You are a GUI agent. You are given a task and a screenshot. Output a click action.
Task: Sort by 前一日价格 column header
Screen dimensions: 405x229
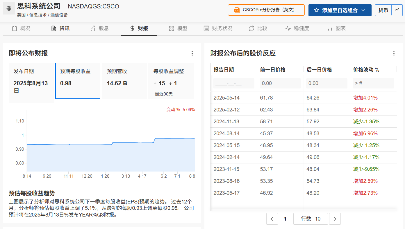pos(273,70)
